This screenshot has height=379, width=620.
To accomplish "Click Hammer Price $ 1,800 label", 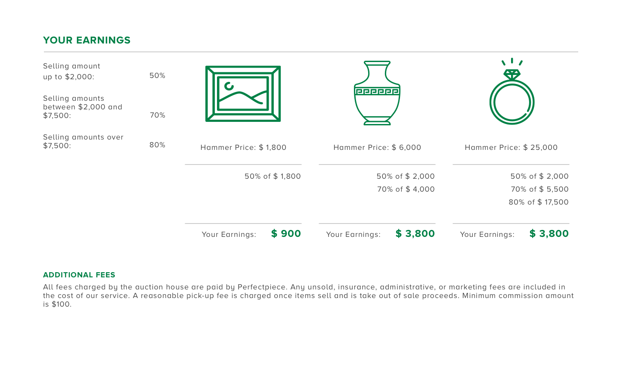I will pyautogui.click(x=243, y=147).
